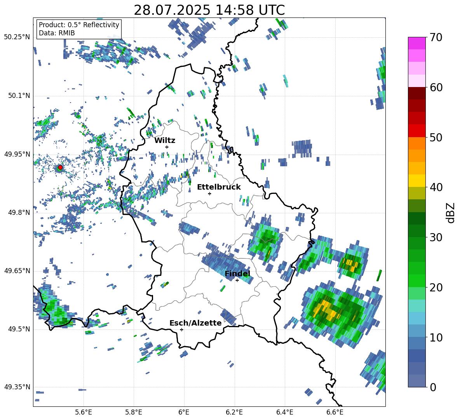Click the 49.5°N latitude label
460x420 pixels.
click(19, 329)
